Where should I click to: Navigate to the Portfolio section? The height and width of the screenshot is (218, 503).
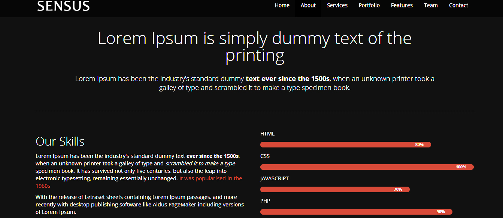coord(369,6)
